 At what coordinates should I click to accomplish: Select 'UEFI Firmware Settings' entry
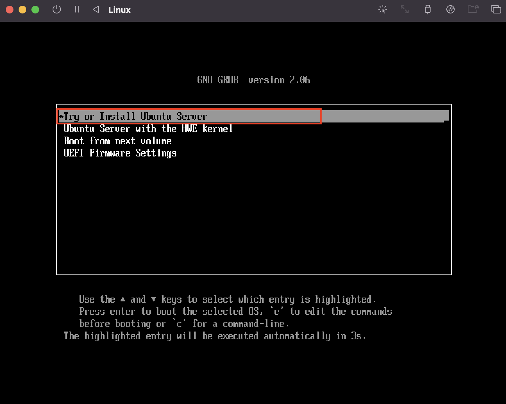click(120, 153)
